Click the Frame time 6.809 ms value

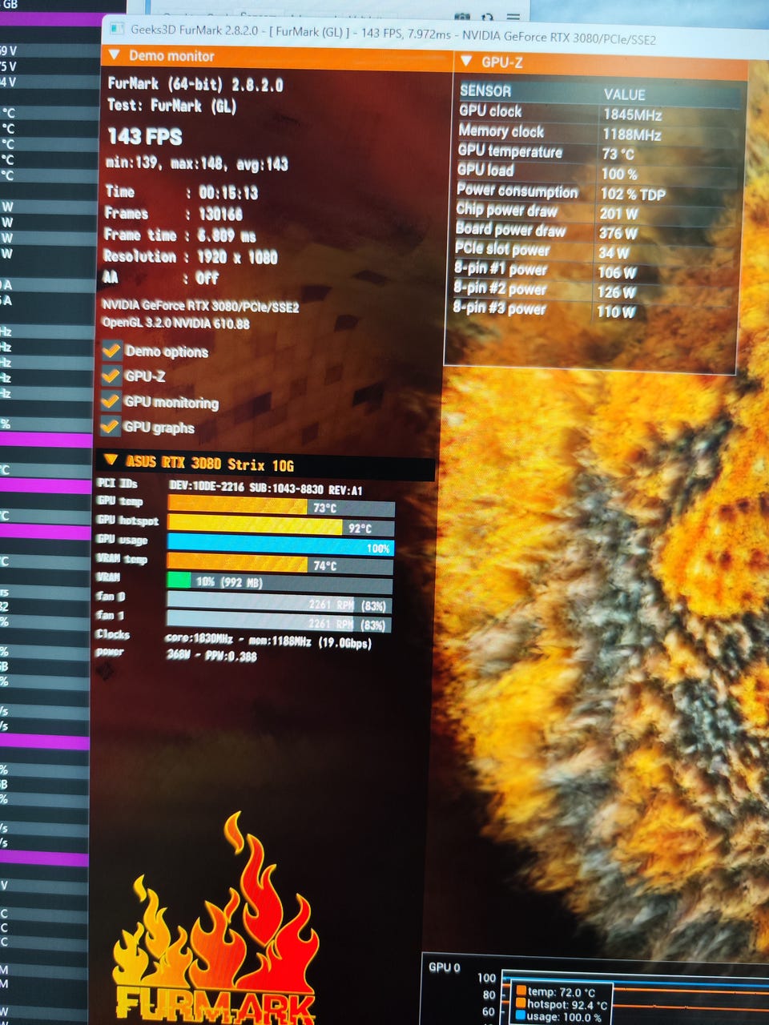click(227, 235)
